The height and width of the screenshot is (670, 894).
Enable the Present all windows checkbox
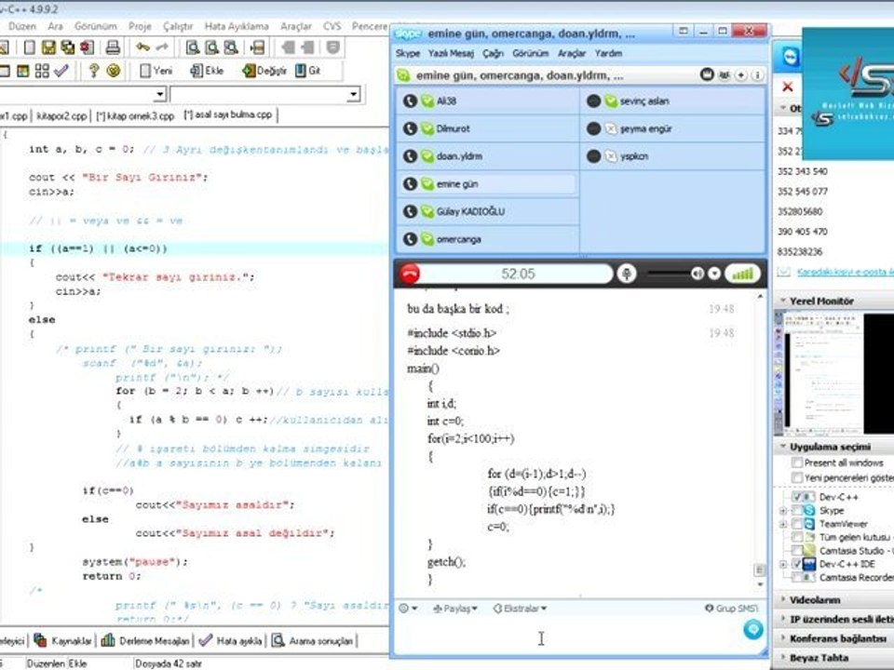pyautogui.click(x=797, y=462)
